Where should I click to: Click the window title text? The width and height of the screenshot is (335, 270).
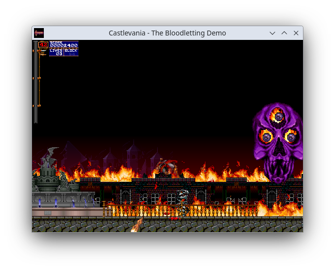click(x=167, y=33)
